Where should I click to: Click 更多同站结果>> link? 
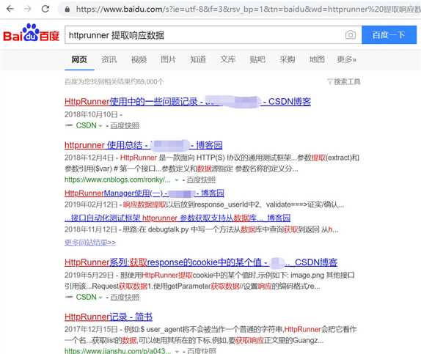[90, 243]
